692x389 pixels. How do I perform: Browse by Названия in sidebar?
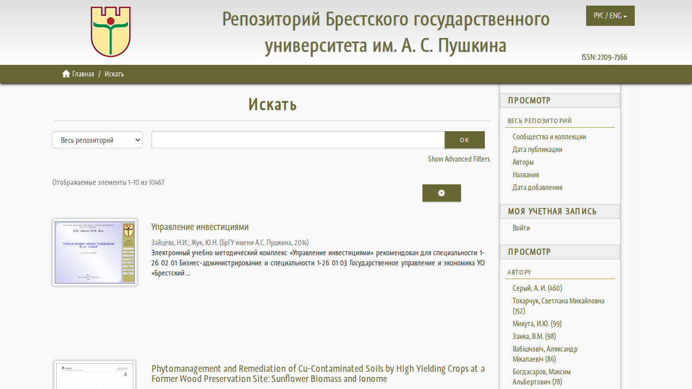tap(526, 175)
